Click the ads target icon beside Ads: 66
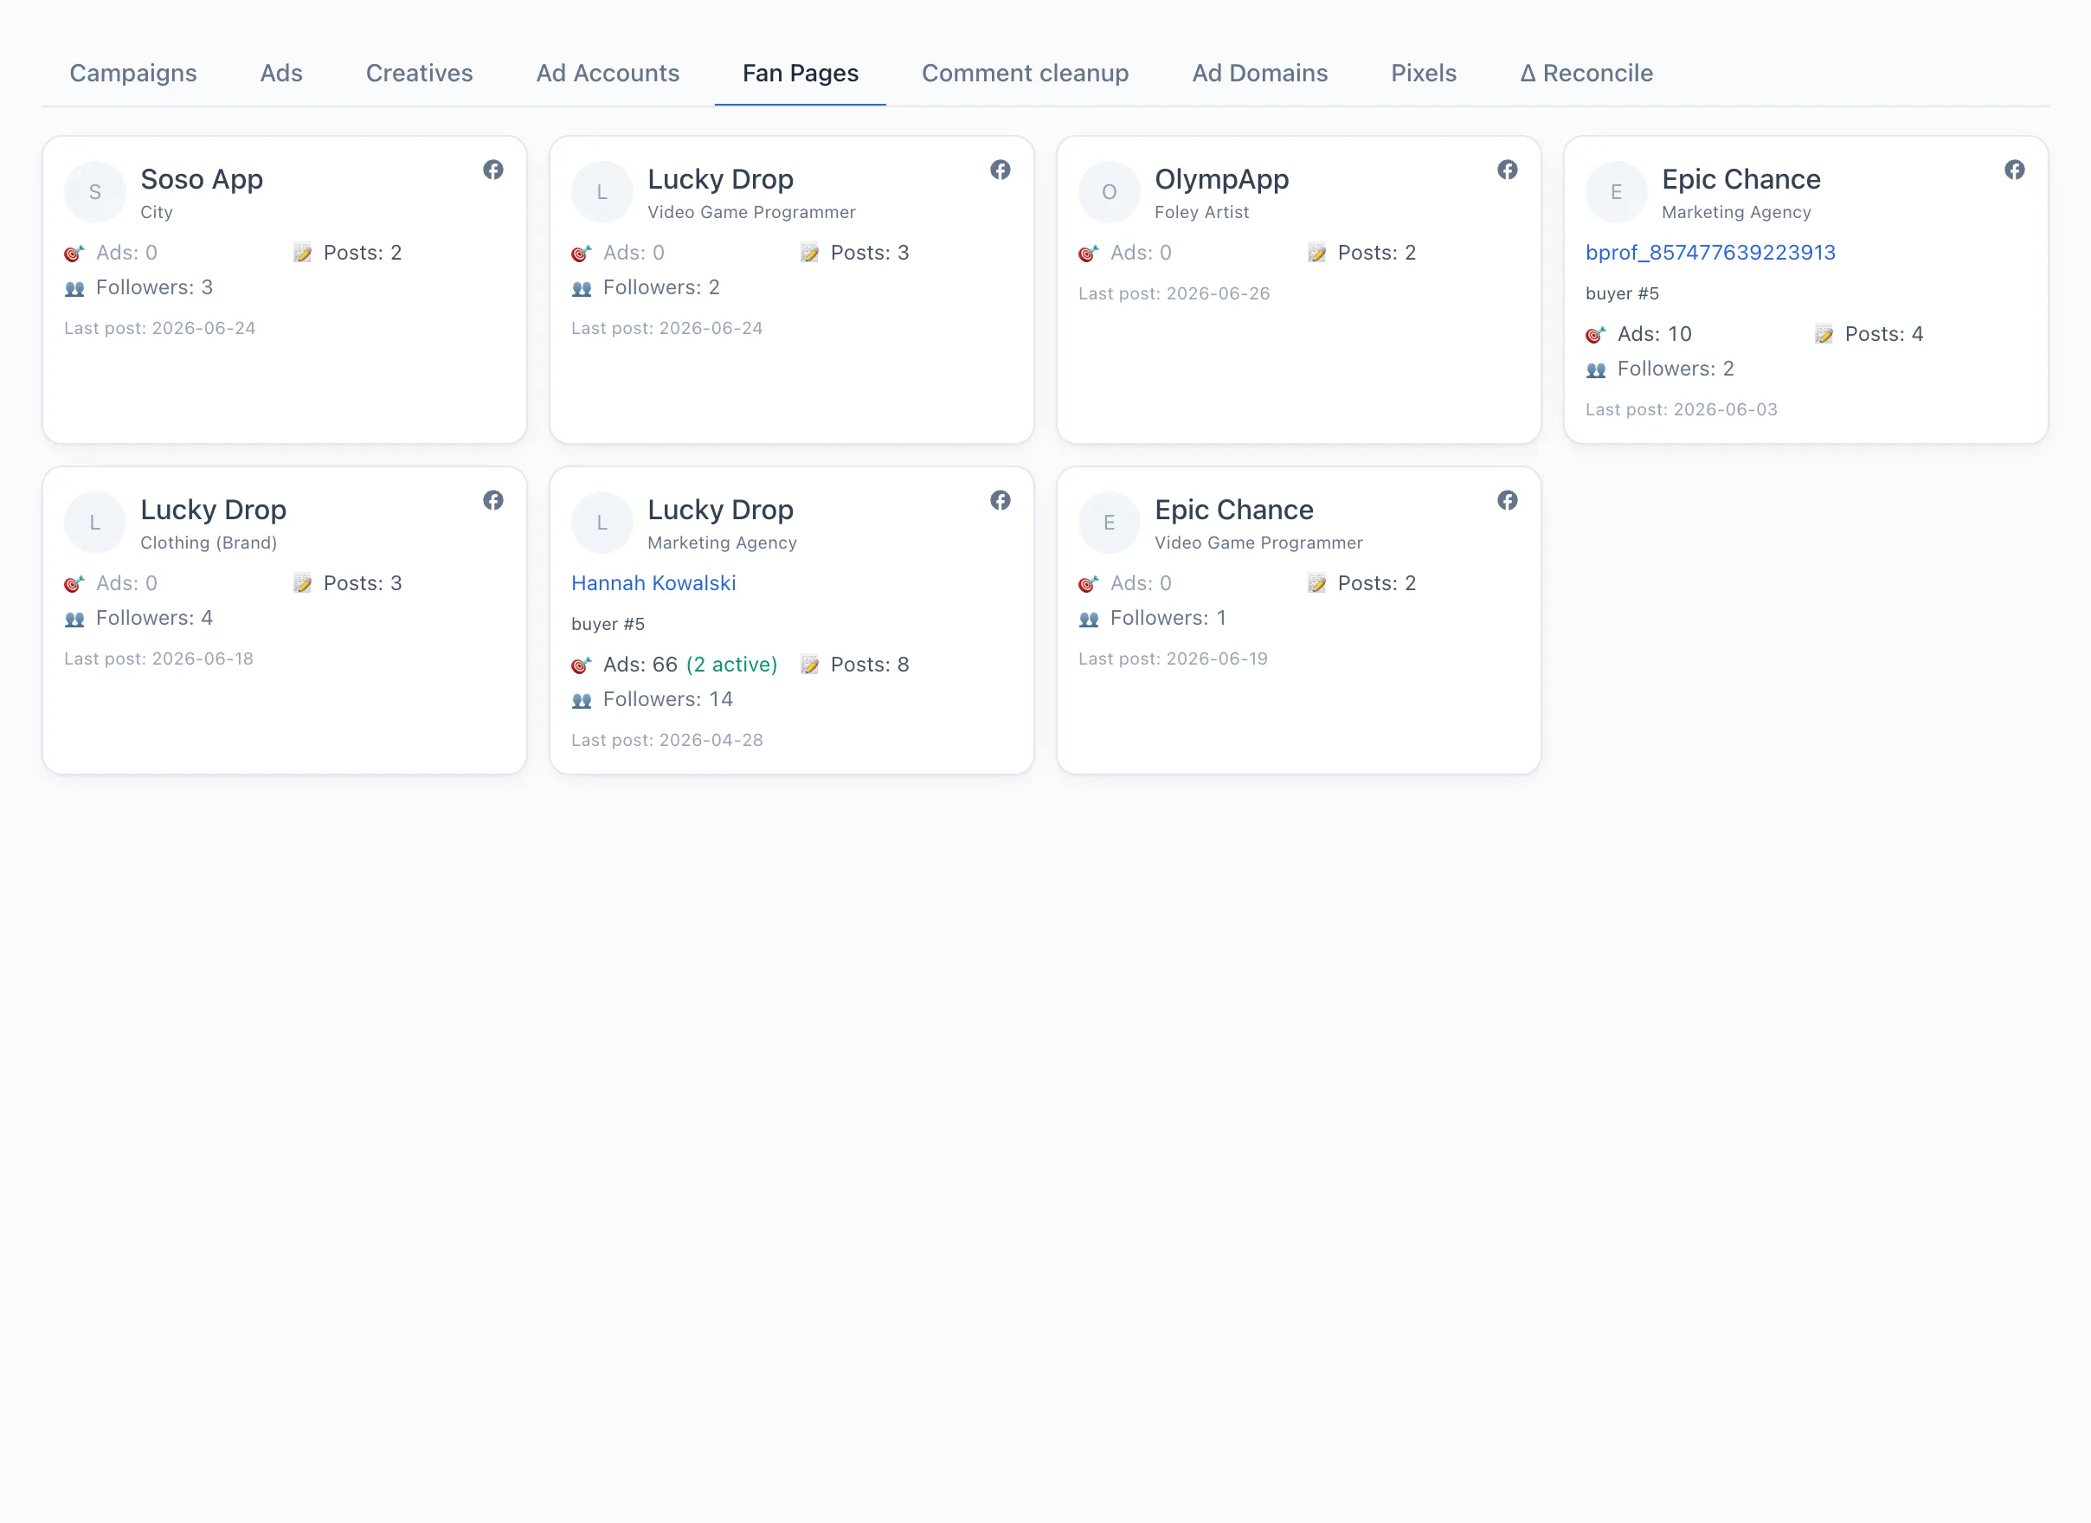 (582, 665)
